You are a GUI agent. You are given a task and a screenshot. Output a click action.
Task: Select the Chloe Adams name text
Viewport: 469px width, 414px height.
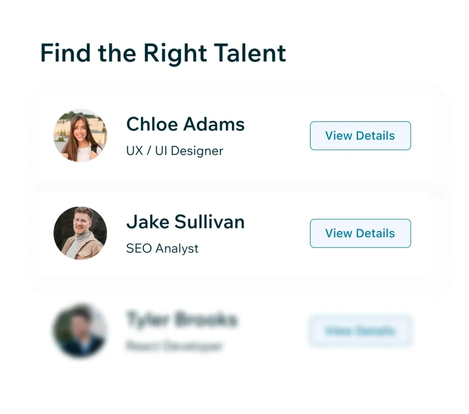tap(185, 124)
